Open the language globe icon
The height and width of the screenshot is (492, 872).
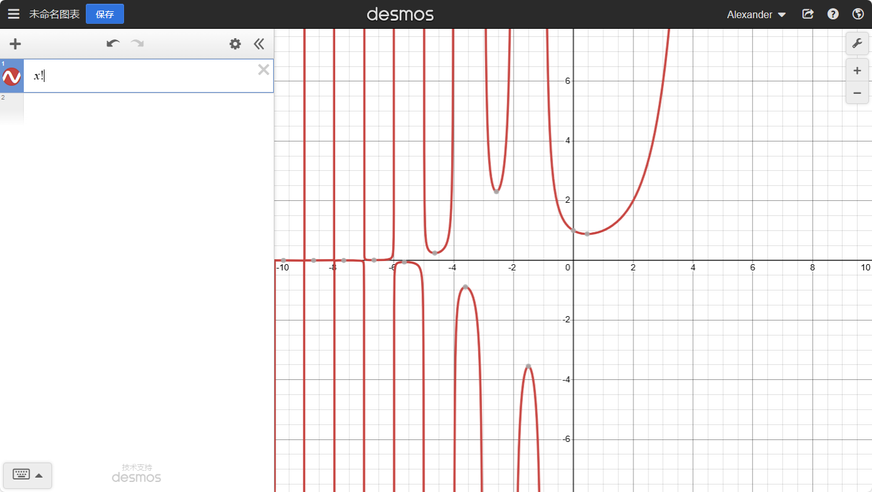point(858,14)
